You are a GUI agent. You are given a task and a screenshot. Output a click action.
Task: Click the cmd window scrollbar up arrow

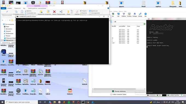tap(110, 19)
